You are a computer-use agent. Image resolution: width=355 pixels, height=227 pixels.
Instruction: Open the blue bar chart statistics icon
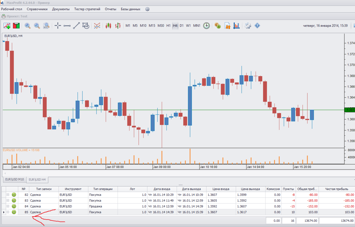(x=236, y=26)
